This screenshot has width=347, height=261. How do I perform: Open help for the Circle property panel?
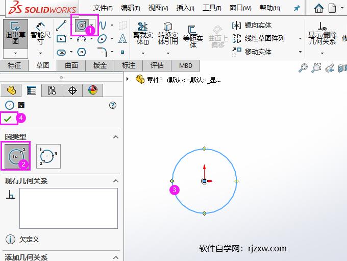pos(113,105)
